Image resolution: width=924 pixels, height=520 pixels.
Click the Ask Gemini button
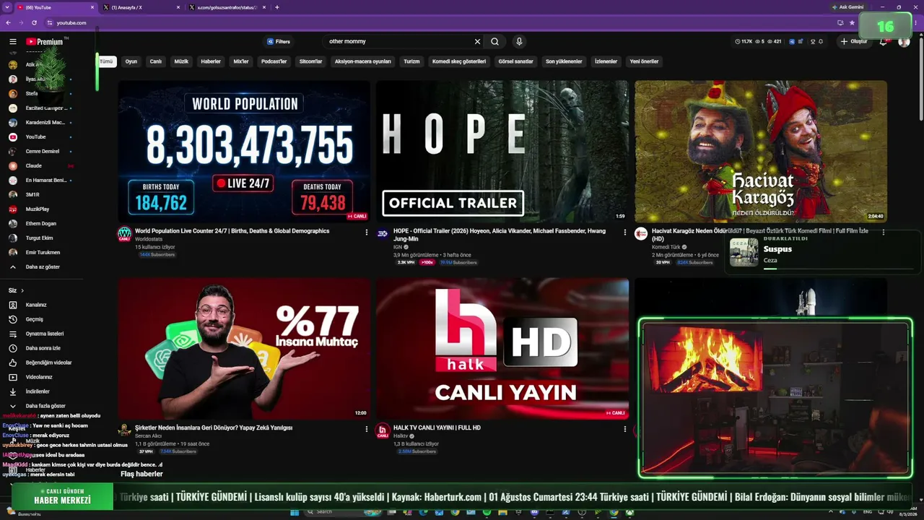pos(847,7)
